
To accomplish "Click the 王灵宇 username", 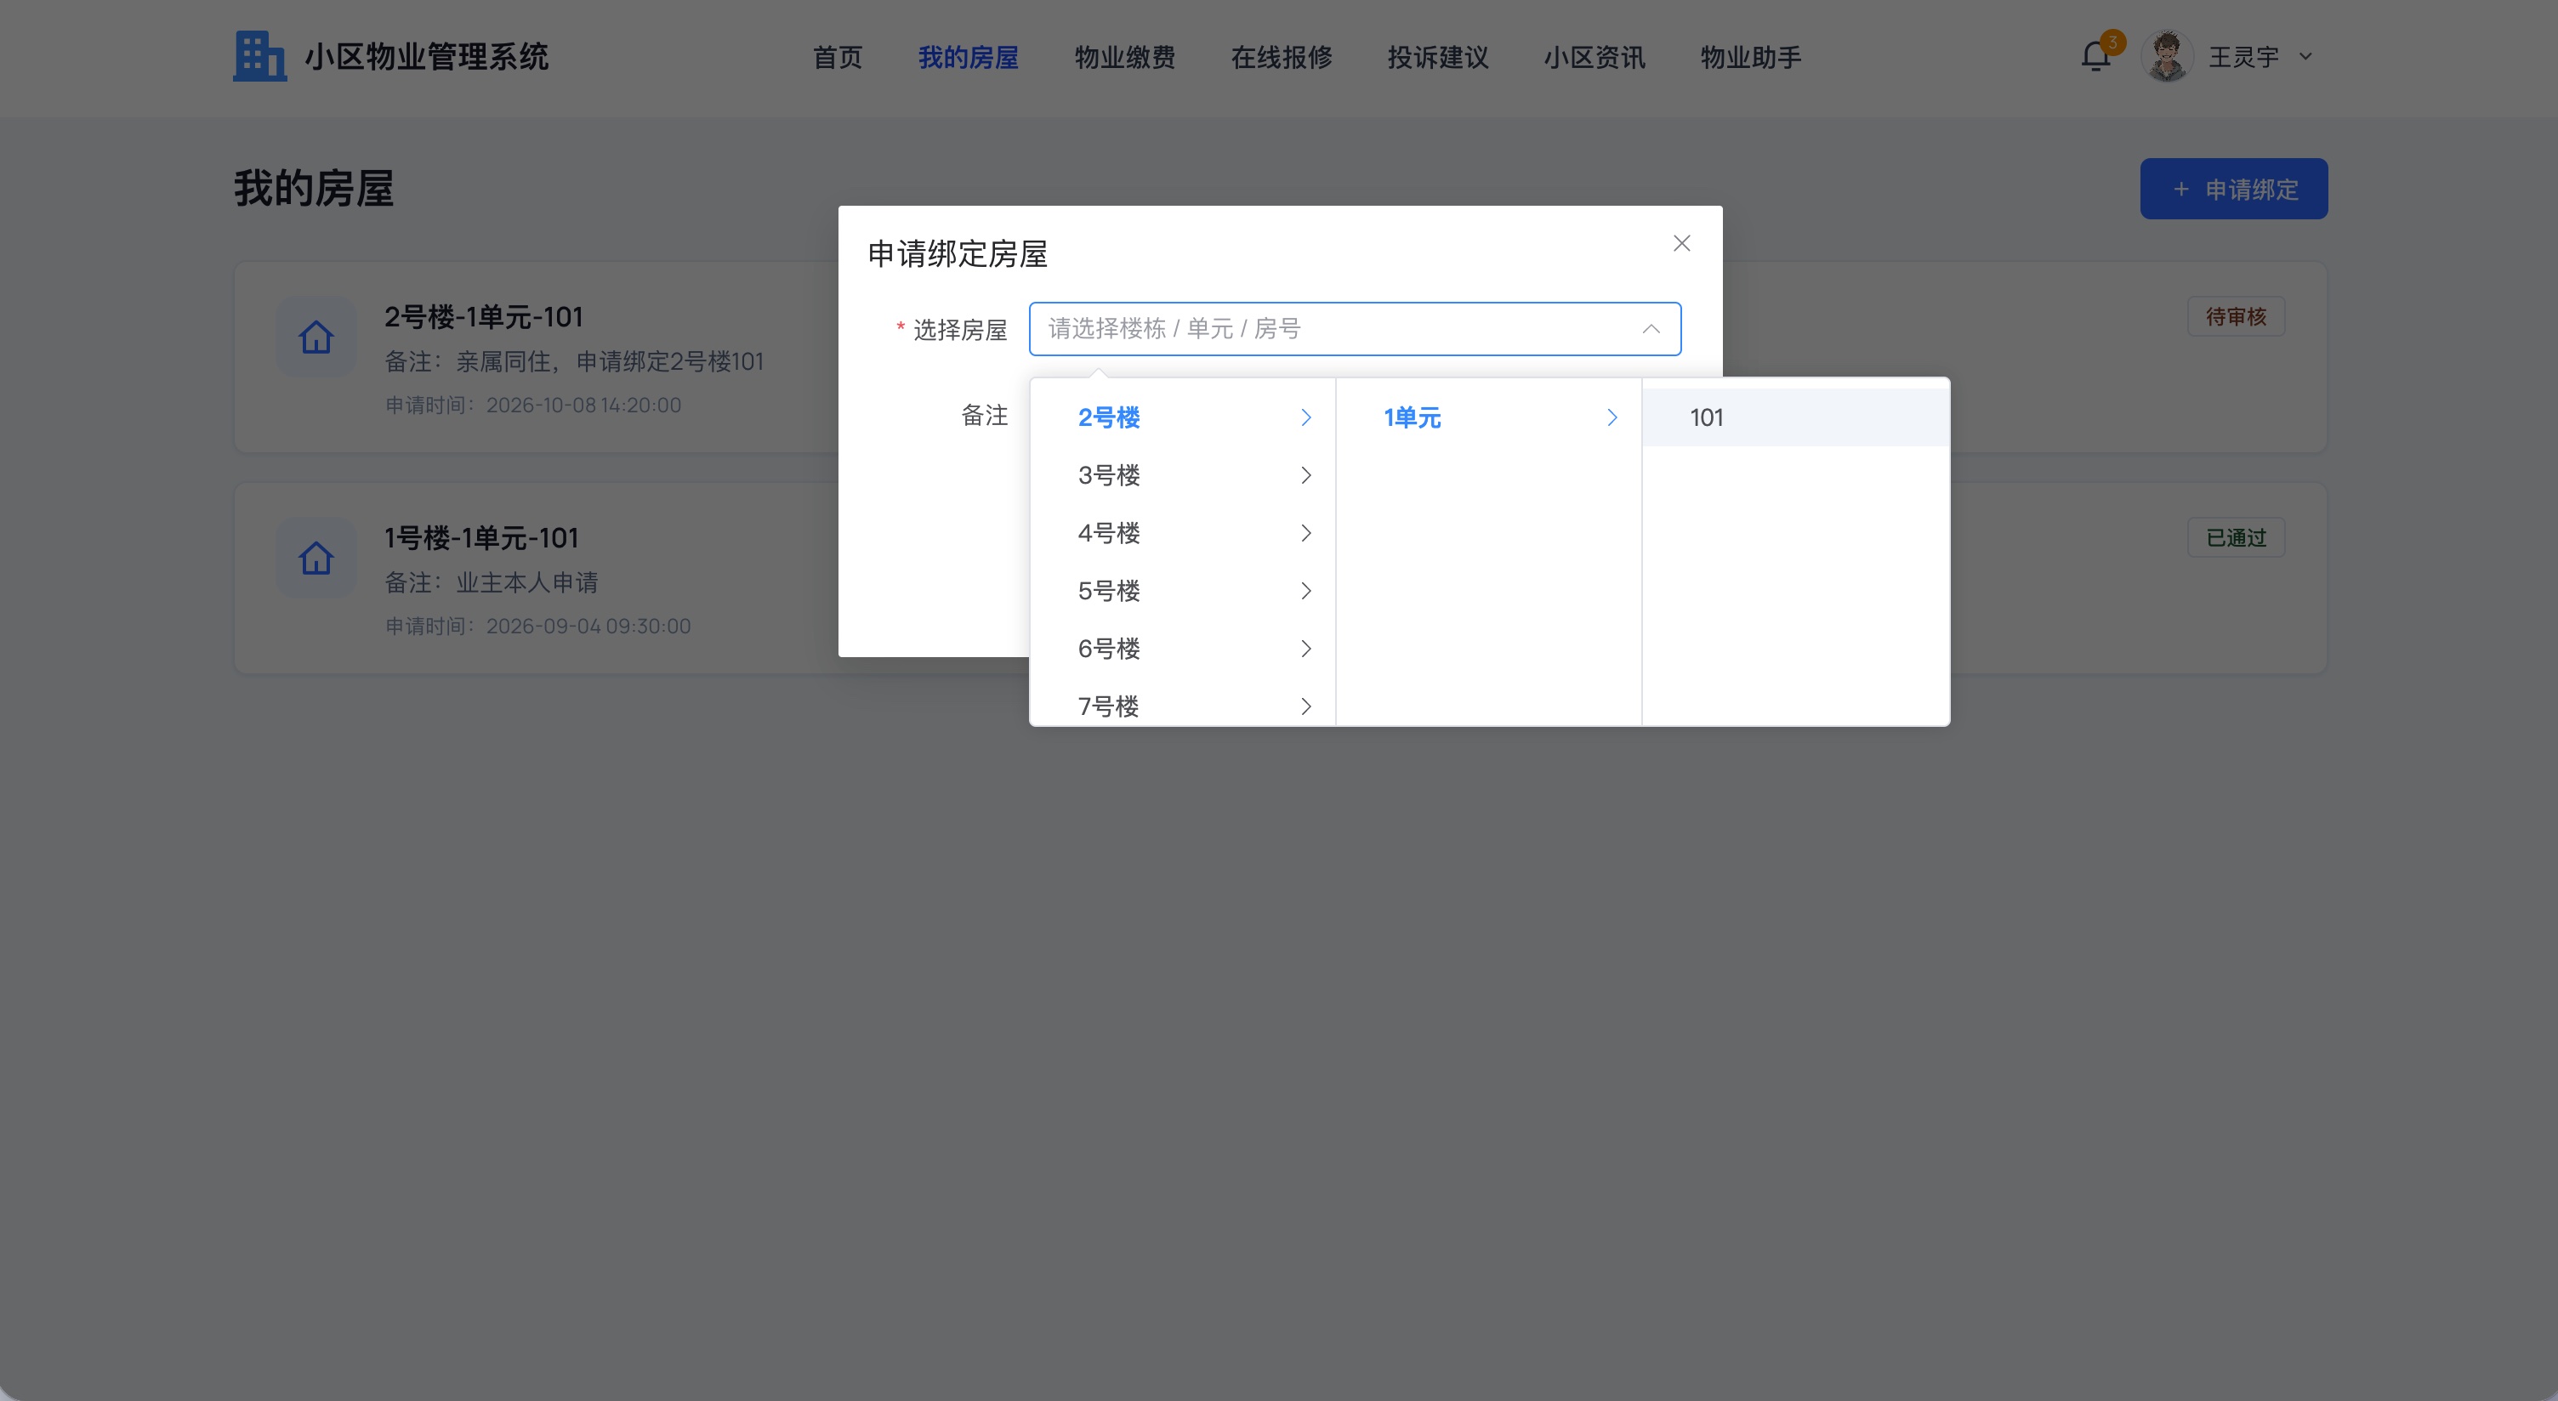I will coord(2243,57).
